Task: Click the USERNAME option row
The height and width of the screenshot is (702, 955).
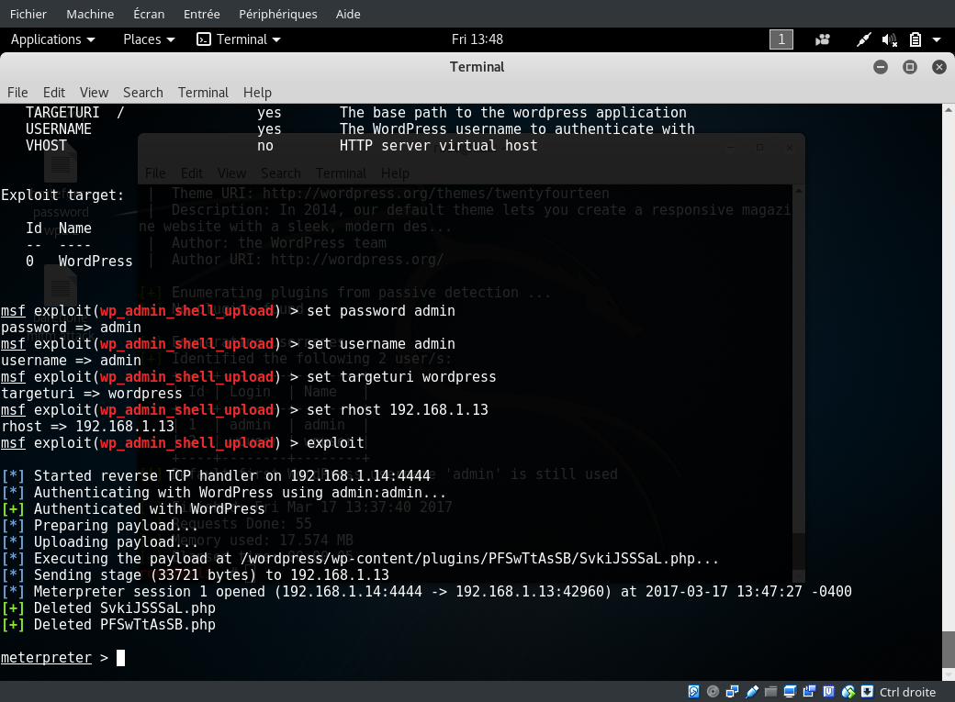Action: pos(360,129)
